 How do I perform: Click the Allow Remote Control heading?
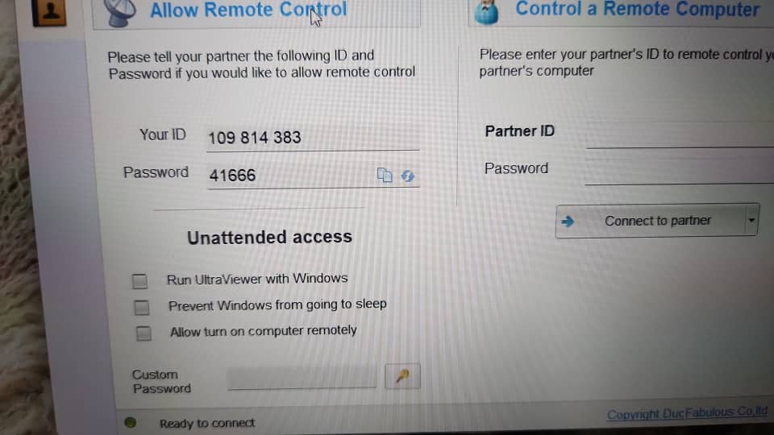point(248,10)
